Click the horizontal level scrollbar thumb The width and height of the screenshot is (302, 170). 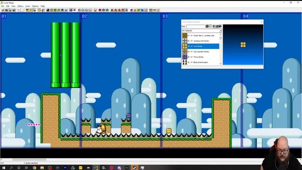29,160
